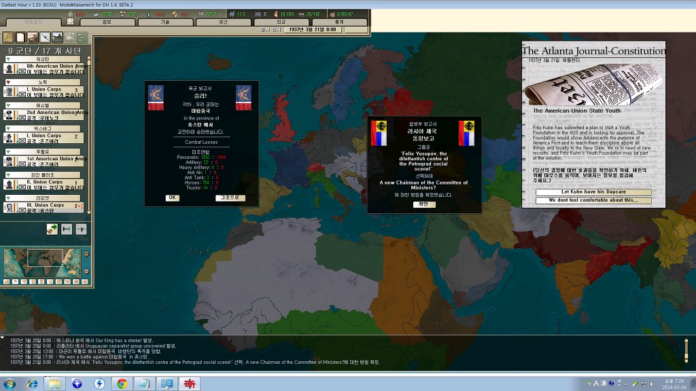Select the tank land units icon
This screenshot has width=696, height=391.
click(33, 37)
